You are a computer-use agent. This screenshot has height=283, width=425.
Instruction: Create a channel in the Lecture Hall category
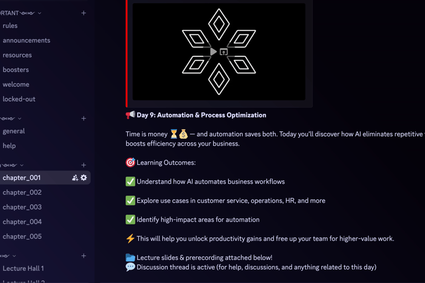click(84, 256)
